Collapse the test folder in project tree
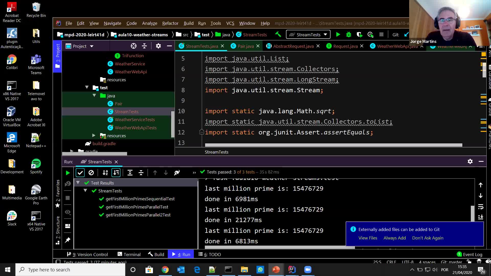The image size is (491, 276). coord(87,87)
